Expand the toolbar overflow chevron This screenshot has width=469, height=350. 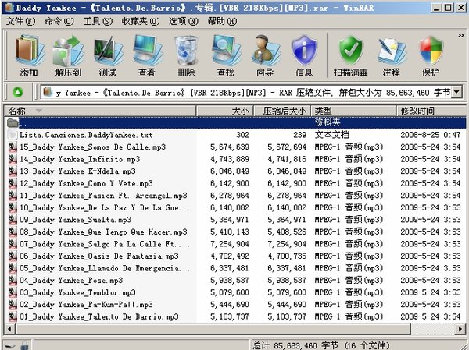(x=461, y=36)
